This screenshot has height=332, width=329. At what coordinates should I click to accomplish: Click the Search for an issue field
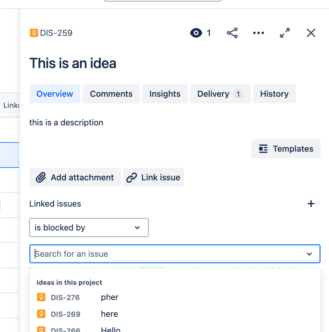[175, 254]
